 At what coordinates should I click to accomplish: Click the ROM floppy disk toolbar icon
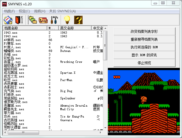coord(8,20)
